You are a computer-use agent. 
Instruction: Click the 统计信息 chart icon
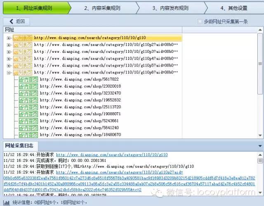7,203
